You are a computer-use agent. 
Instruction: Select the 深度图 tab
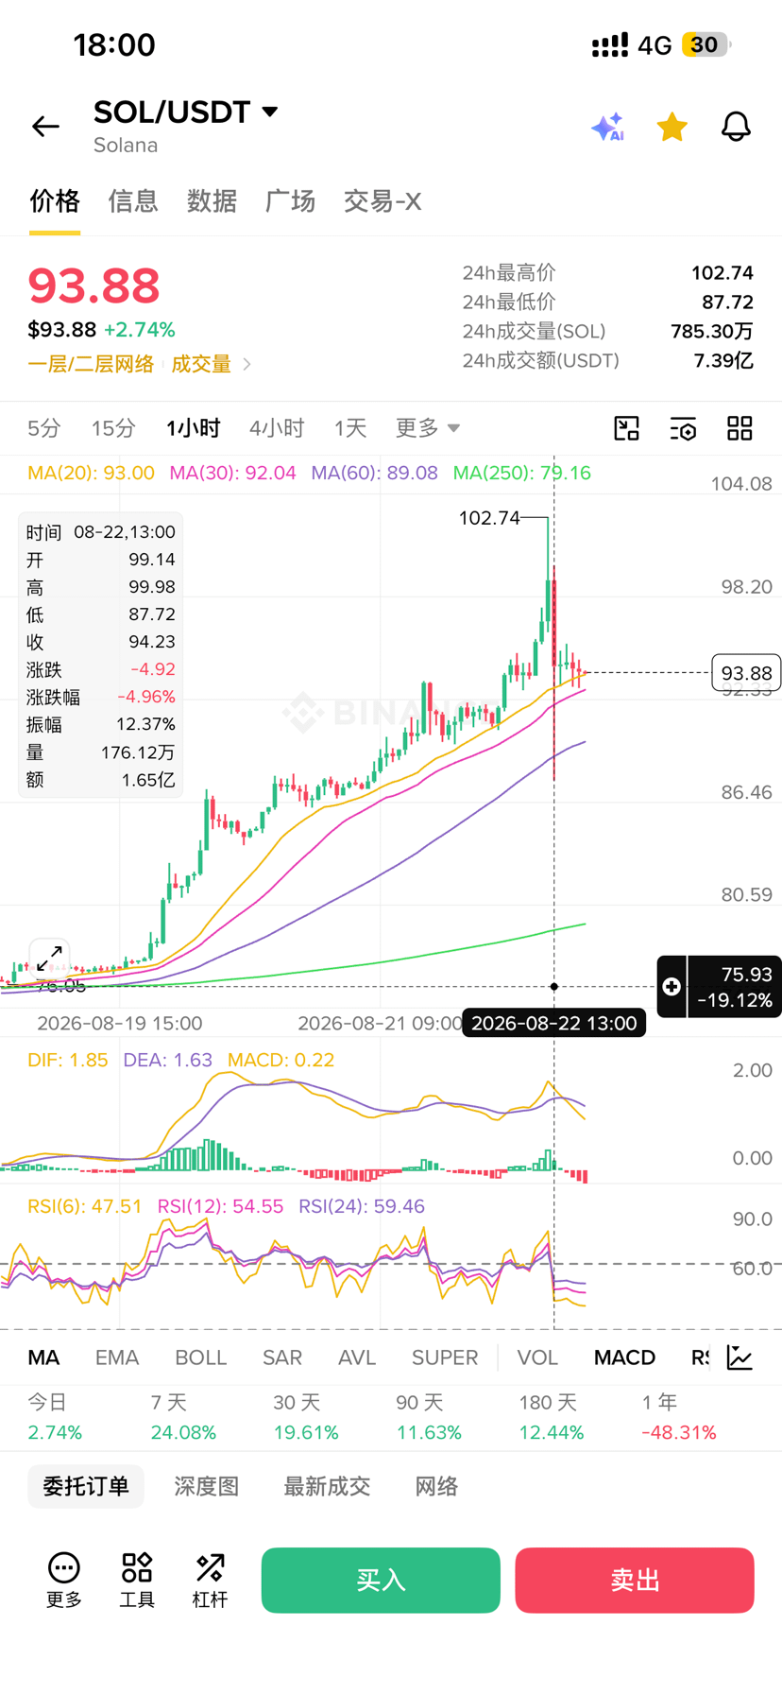[206, 1486]
